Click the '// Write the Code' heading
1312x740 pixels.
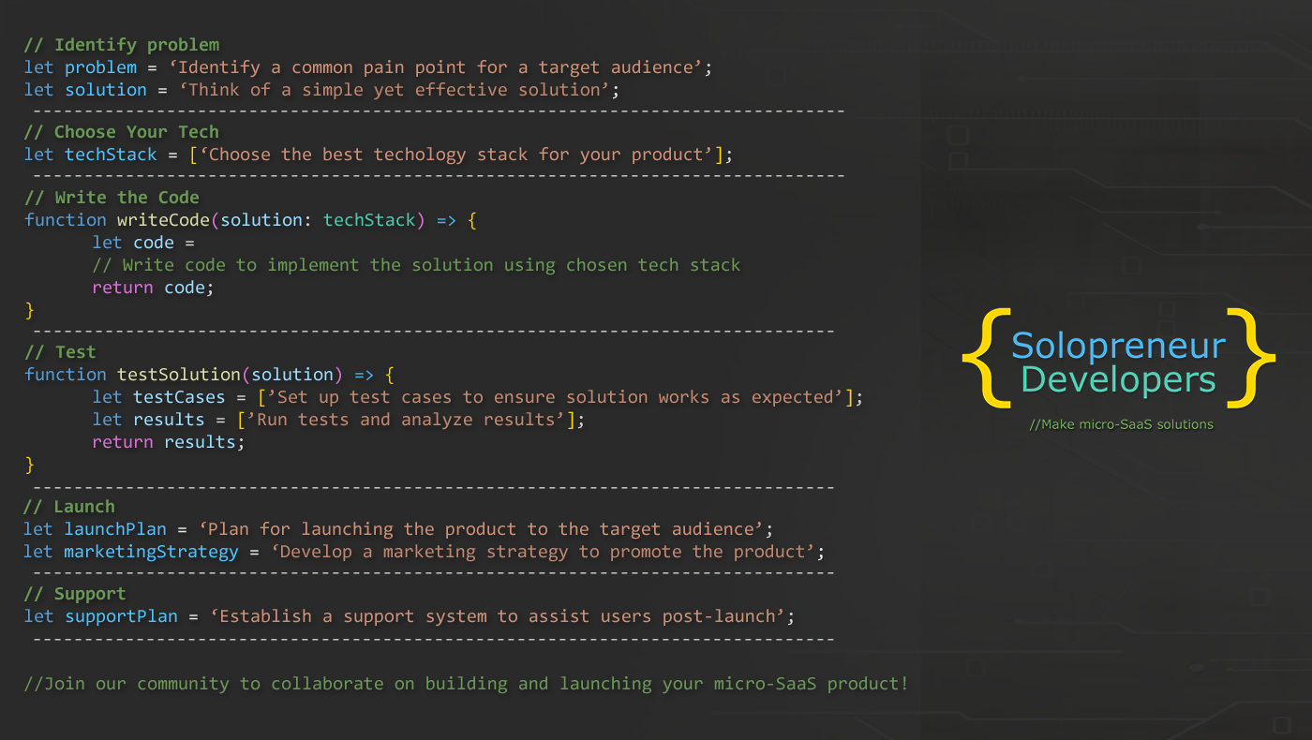click(112, 198)
